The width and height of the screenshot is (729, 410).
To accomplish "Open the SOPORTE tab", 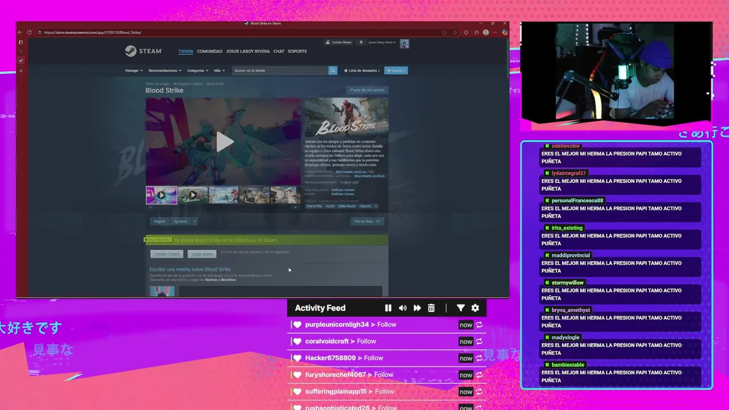I will (x=297, y=51).
